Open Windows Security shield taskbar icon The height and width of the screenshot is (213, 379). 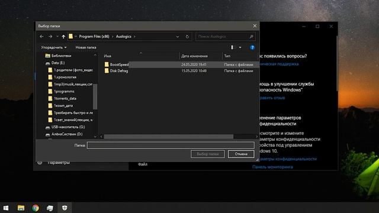(x=65, y=208)
